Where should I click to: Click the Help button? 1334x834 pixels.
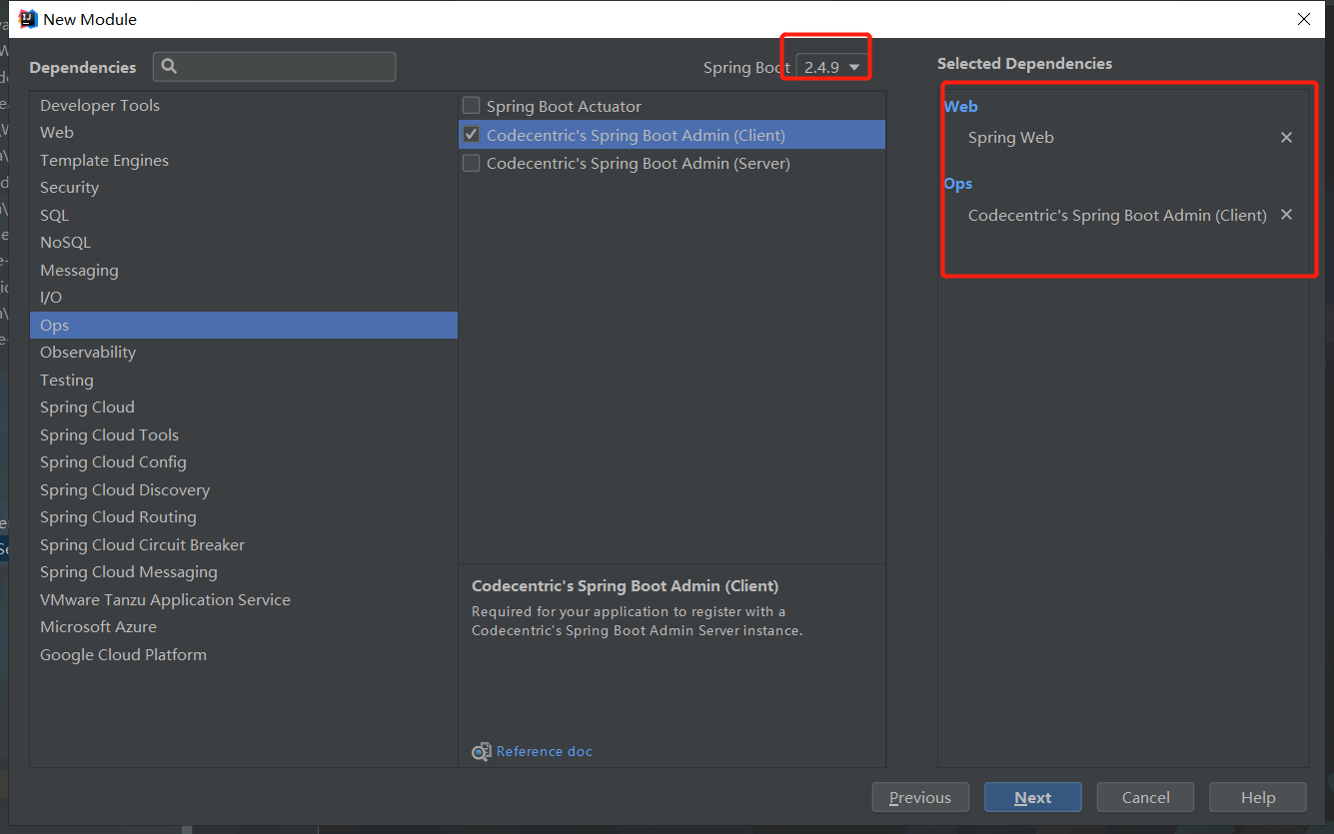pyautogui.click(x=1257, y=797)
